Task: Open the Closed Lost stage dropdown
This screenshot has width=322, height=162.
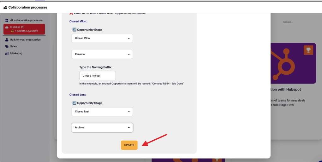Action: 102,112
